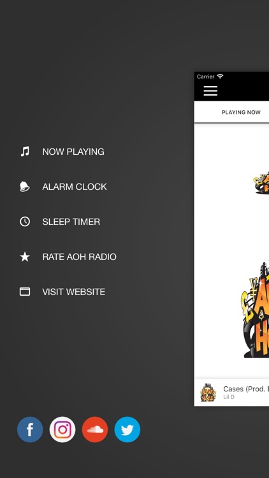
Task: Select SLEEP TIMER menu item
Action: pos(71,222)
